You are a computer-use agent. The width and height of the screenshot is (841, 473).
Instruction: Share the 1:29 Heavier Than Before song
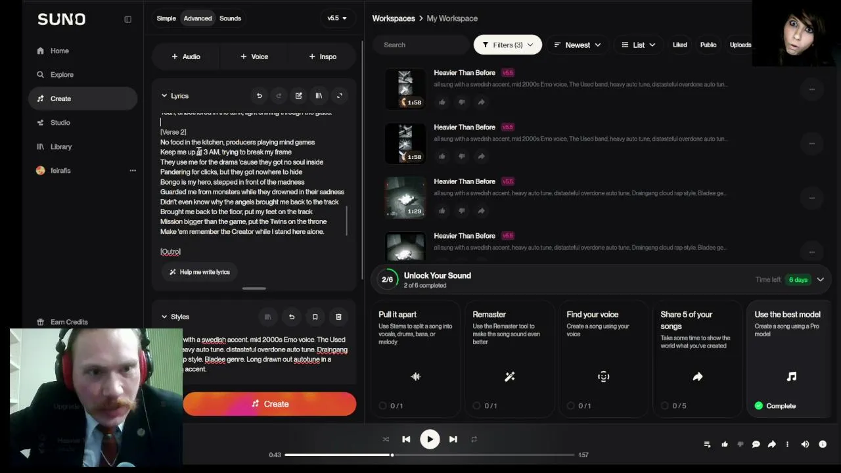482,211
